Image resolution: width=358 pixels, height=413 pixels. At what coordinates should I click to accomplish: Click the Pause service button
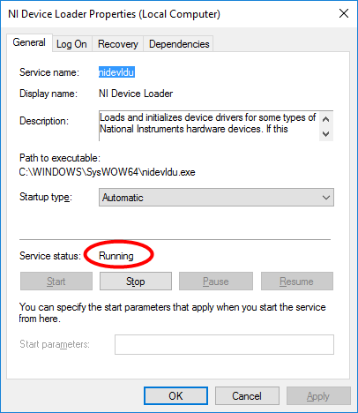216,282
